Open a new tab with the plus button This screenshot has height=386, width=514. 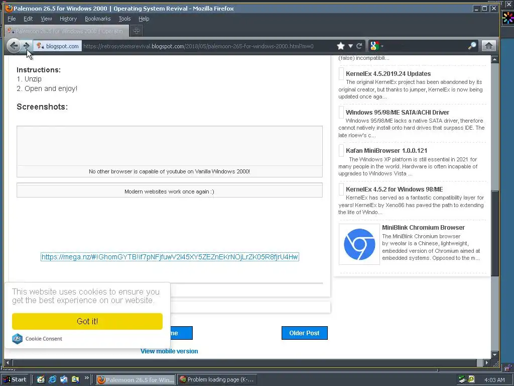point(137,31)
